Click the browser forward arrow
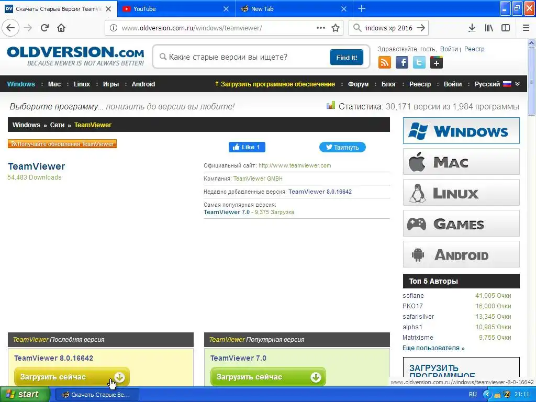 click(28, 28)
